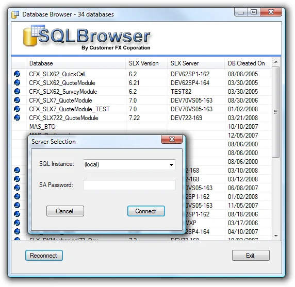Click the globe icon beside CFX_SLX7_QuoteModule_TEST
The image size is (295, 287).
click(x=17, y=109)
